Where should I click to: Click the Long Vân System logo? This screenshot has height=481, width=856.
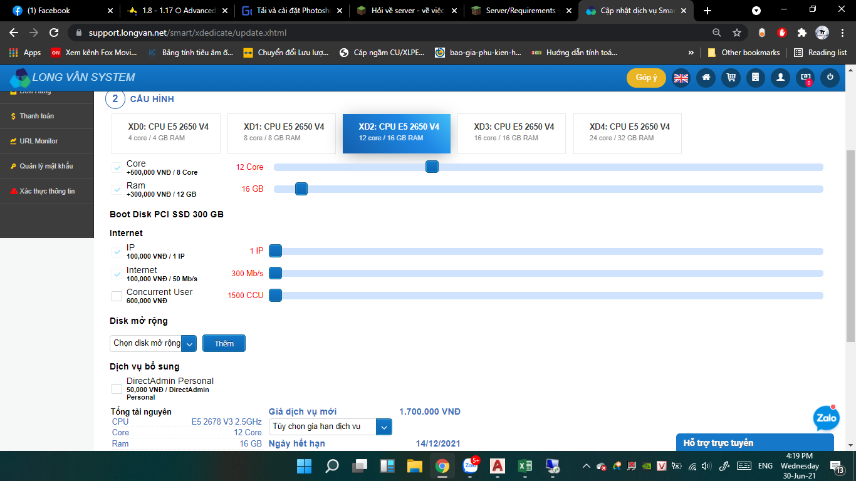pyautogui.click(x=73, y=78)
